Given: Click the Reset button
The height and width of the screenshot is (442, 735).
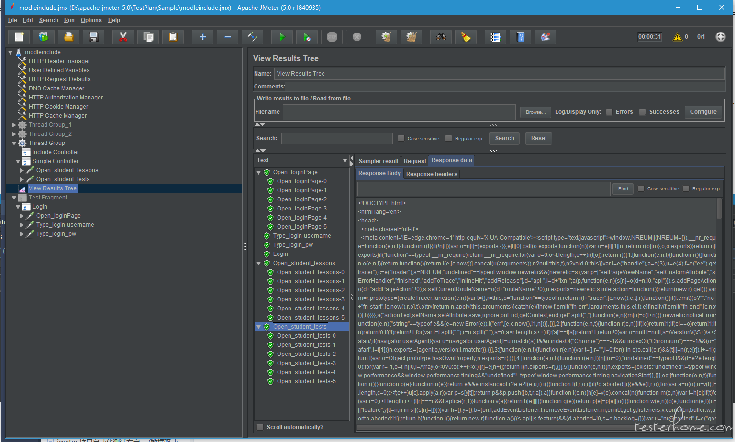Looking at the screenshot, I should 539,138.
